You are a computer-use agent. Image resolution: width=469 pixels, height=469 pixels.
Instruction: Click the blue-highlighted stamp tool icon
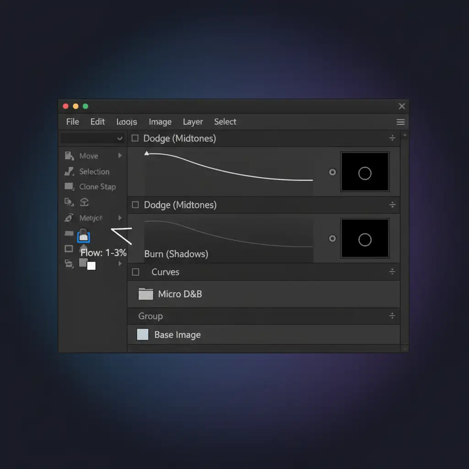pyautogui.click(x=84, y=236)
